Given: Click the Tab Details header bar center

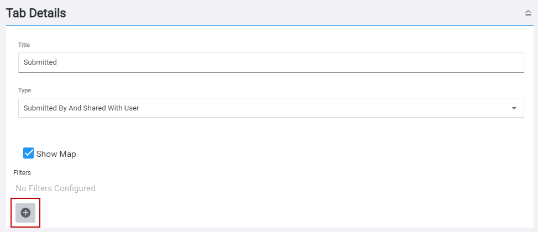Looking at the screenshot, I should coord(269,13).
